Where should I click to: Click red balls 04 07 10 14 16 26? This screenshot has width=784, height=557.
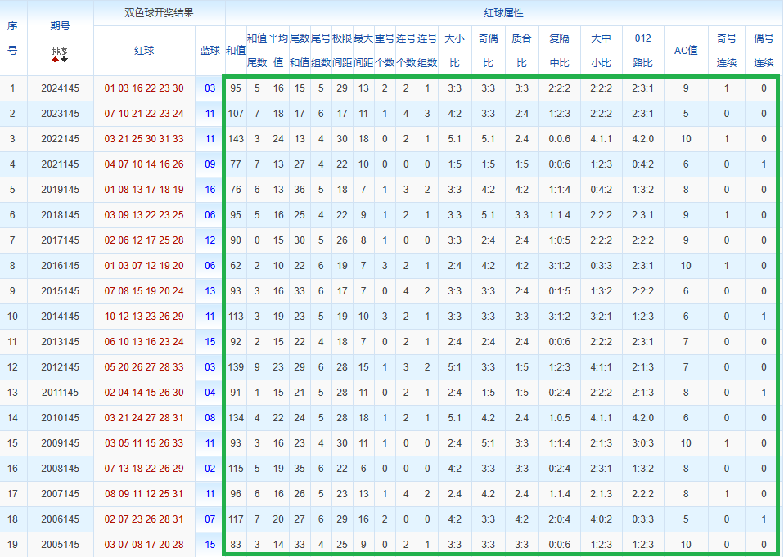144,164
